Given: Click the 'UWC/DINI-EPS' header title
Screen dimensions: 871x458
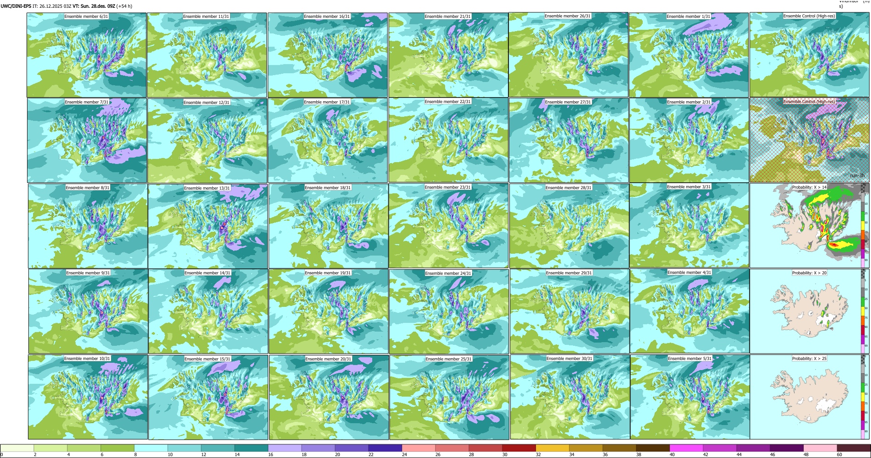Looking at the screenshot, I should point(16,6).
